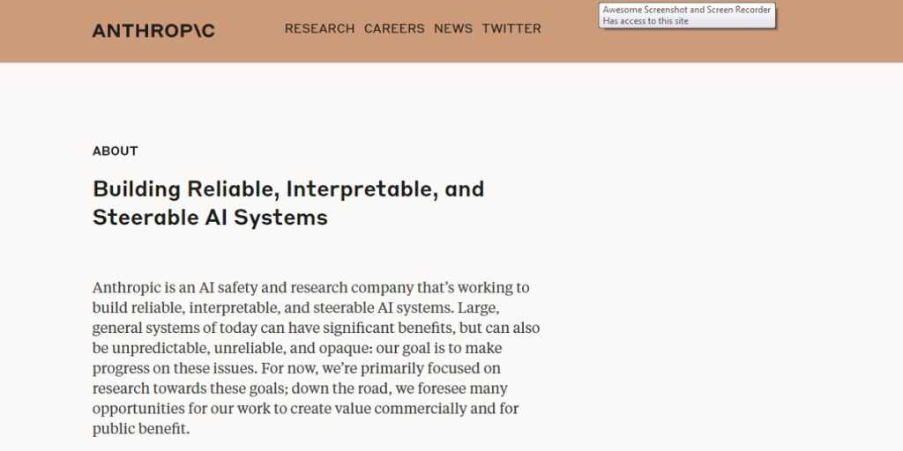
Task: Click the "Steerable AI Systems" heading line
Action: [210, 218]
